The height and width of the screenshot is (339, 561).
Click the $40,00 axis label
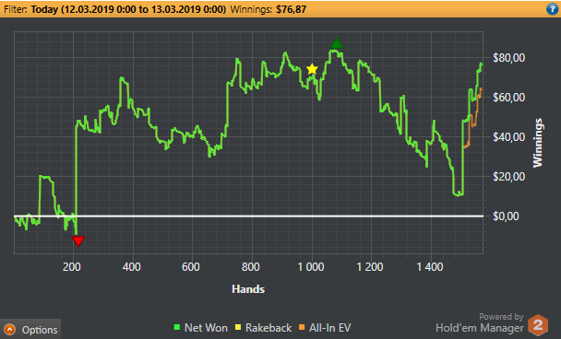508,137
